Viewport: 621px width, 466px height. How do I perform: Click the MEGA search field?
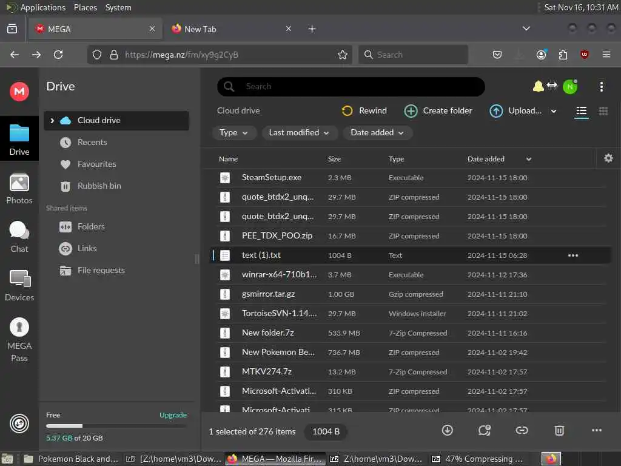coord(351,86)
